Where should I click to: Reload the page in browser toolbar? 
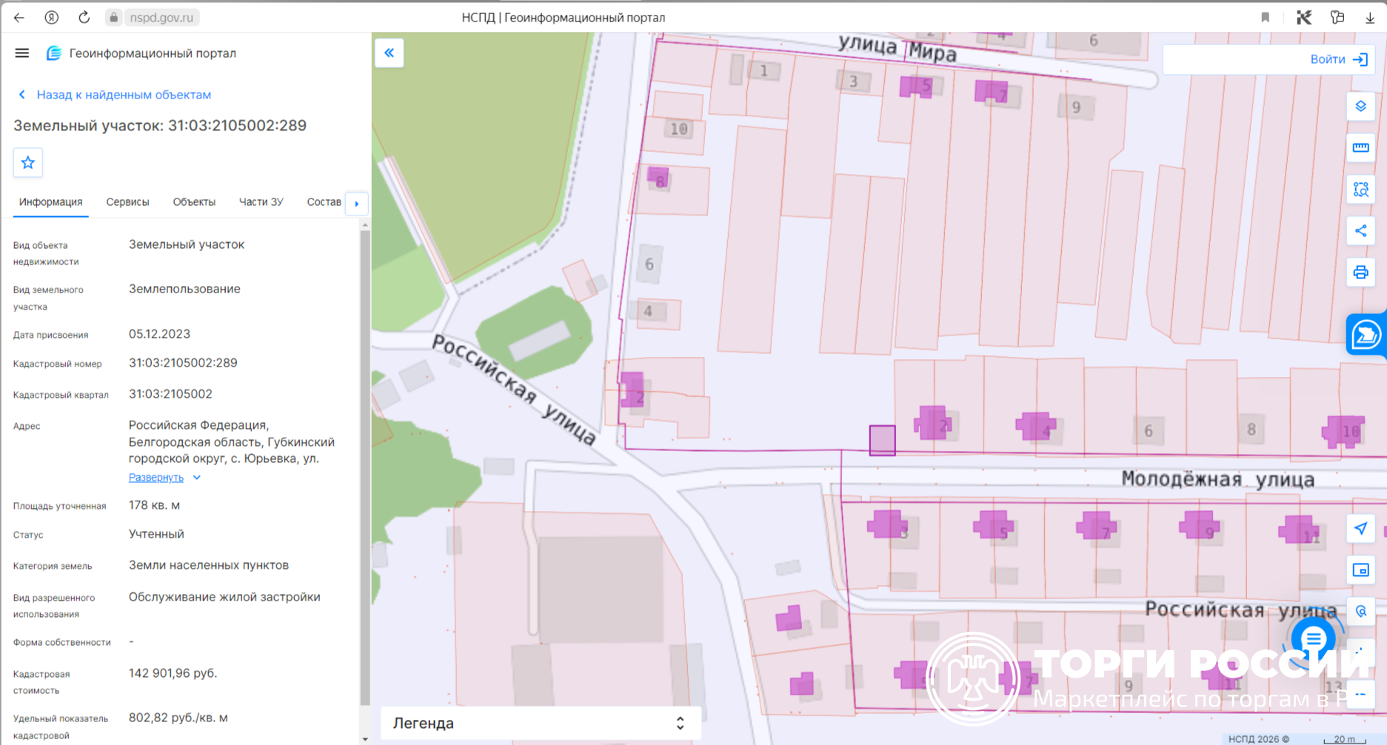84,17
